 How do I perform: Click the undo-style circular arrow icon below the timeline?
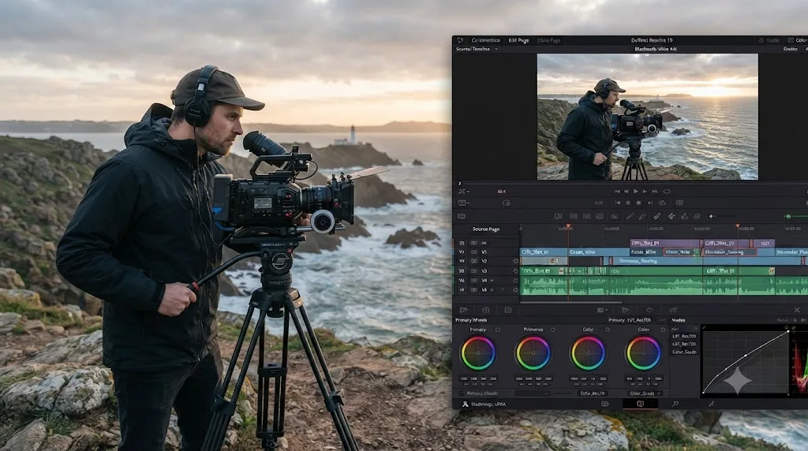click(x=649, y=310)
